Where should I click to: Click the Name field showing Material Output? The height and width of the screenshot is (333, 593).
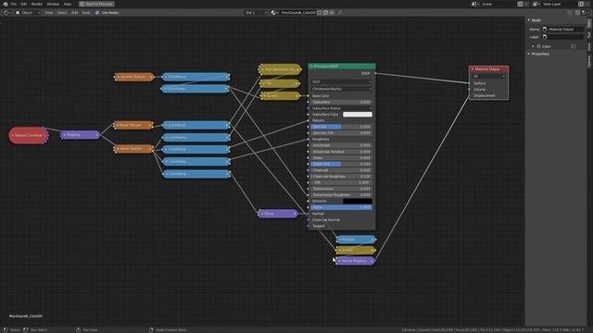[563, 29]
